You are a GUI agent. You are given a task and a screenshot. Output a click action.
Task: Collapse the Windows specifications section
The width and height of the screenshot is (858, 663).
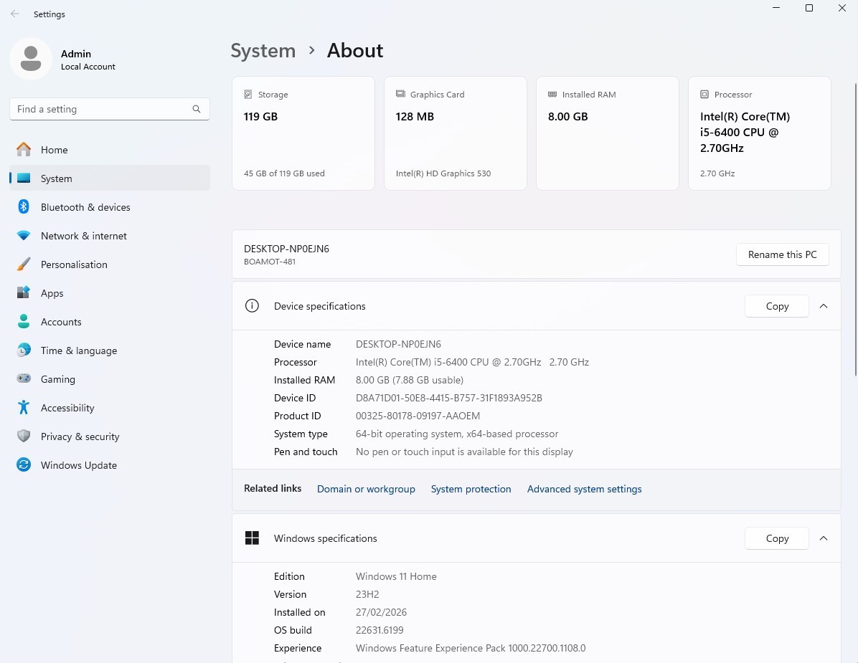pyautogui.click(x=824, y=538)
